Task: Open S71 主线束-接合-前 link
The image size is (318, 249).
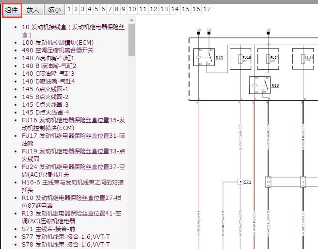Action: pyautogui.click(x=48, y=229)
